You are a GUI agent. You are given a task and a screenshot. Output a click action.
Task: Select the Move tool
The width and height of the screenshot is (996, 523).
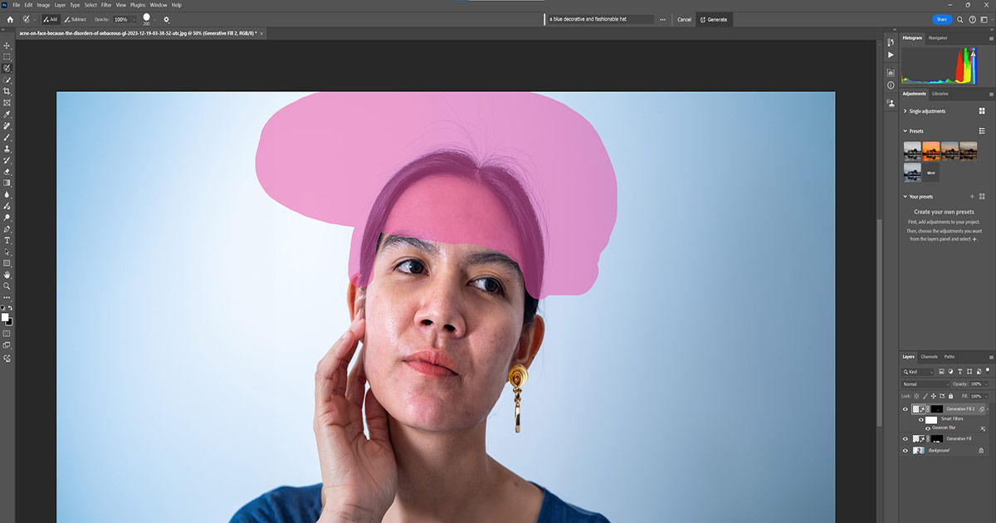coord(7,46)
